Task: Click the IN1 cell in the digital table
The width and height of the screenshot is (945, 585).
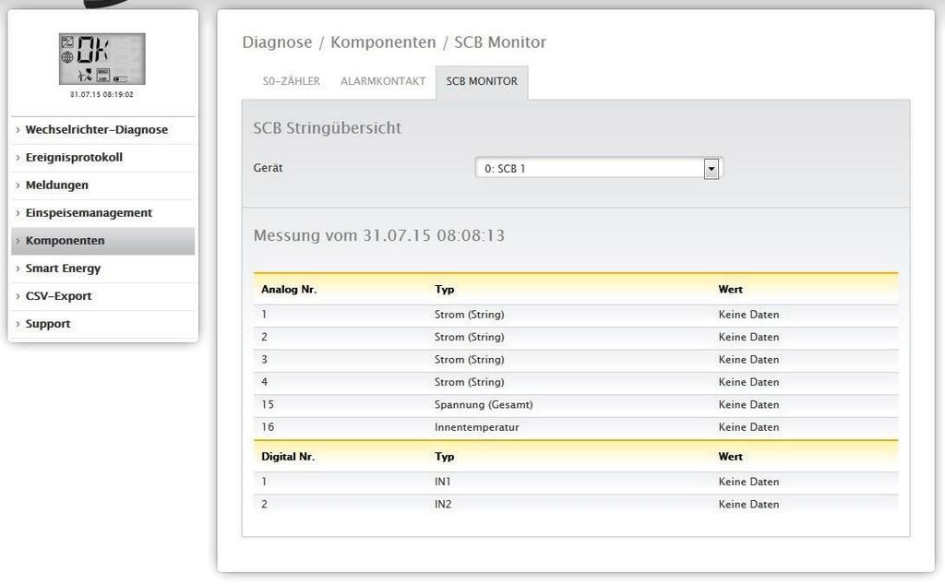Action: point(442,482)
